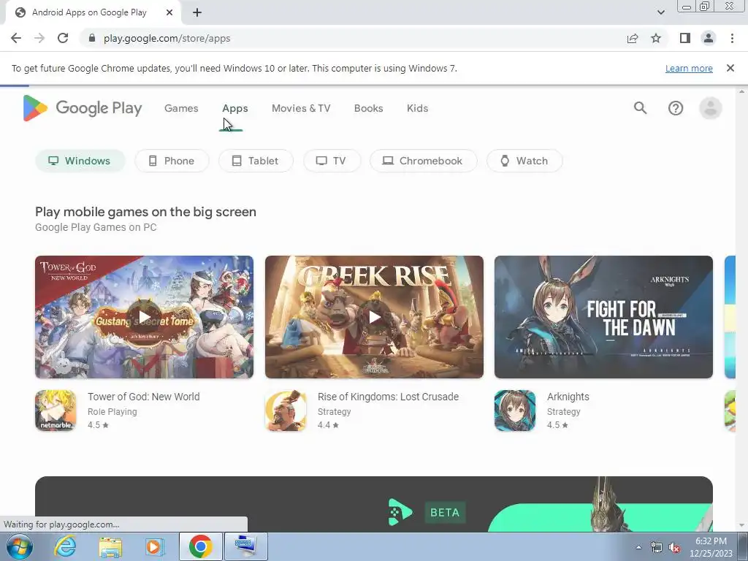The image size is (748, 561).
Task: Close the Android Apps tab
Action: tap(169, 12)
